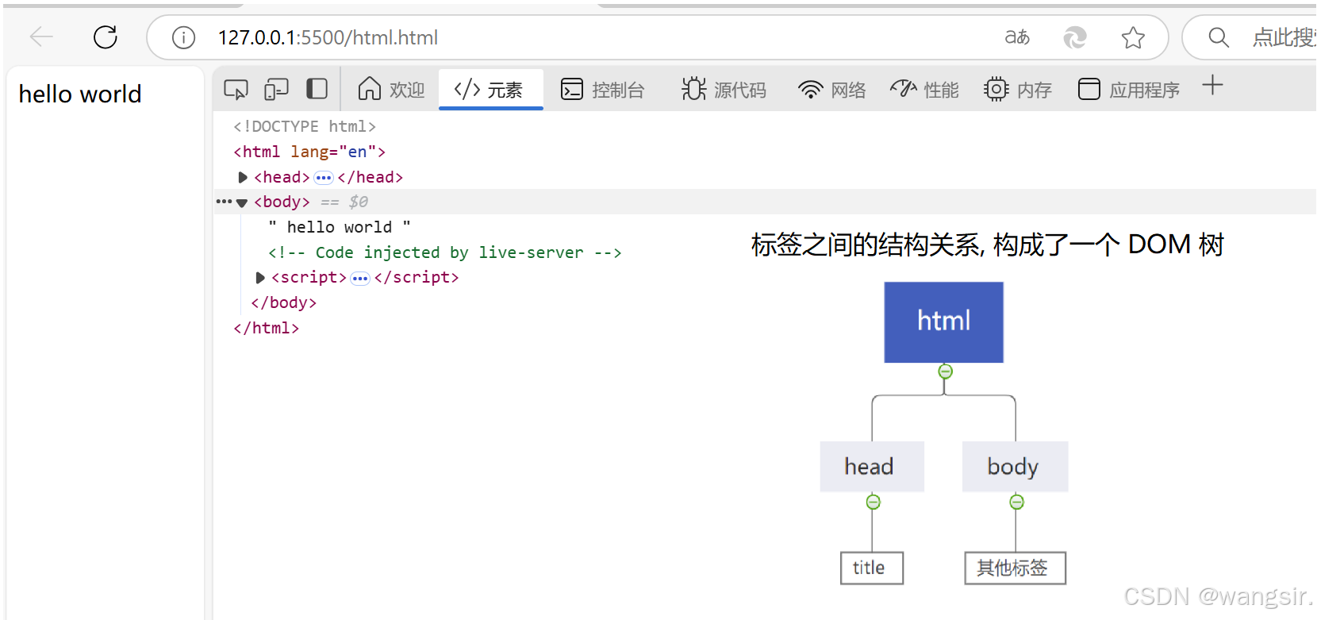
Task: Select the closing </body> tag
Action: [x=284, y=302]
